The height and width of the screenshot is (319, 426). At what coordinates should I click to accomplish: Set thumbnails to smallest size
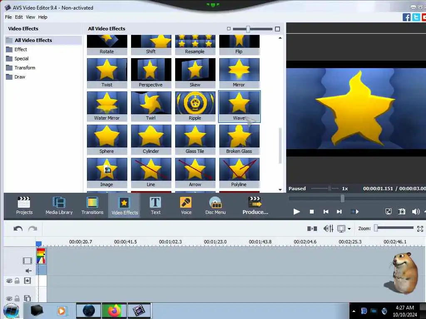229,29
